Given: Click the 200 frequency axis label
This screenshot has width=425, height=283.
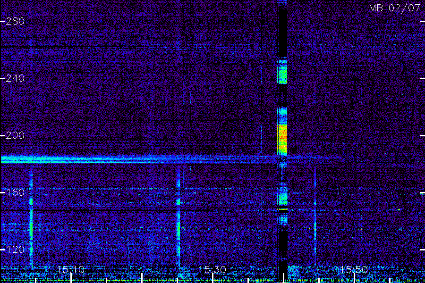Looking at the screenshot, I should click(x=15, y=135).
